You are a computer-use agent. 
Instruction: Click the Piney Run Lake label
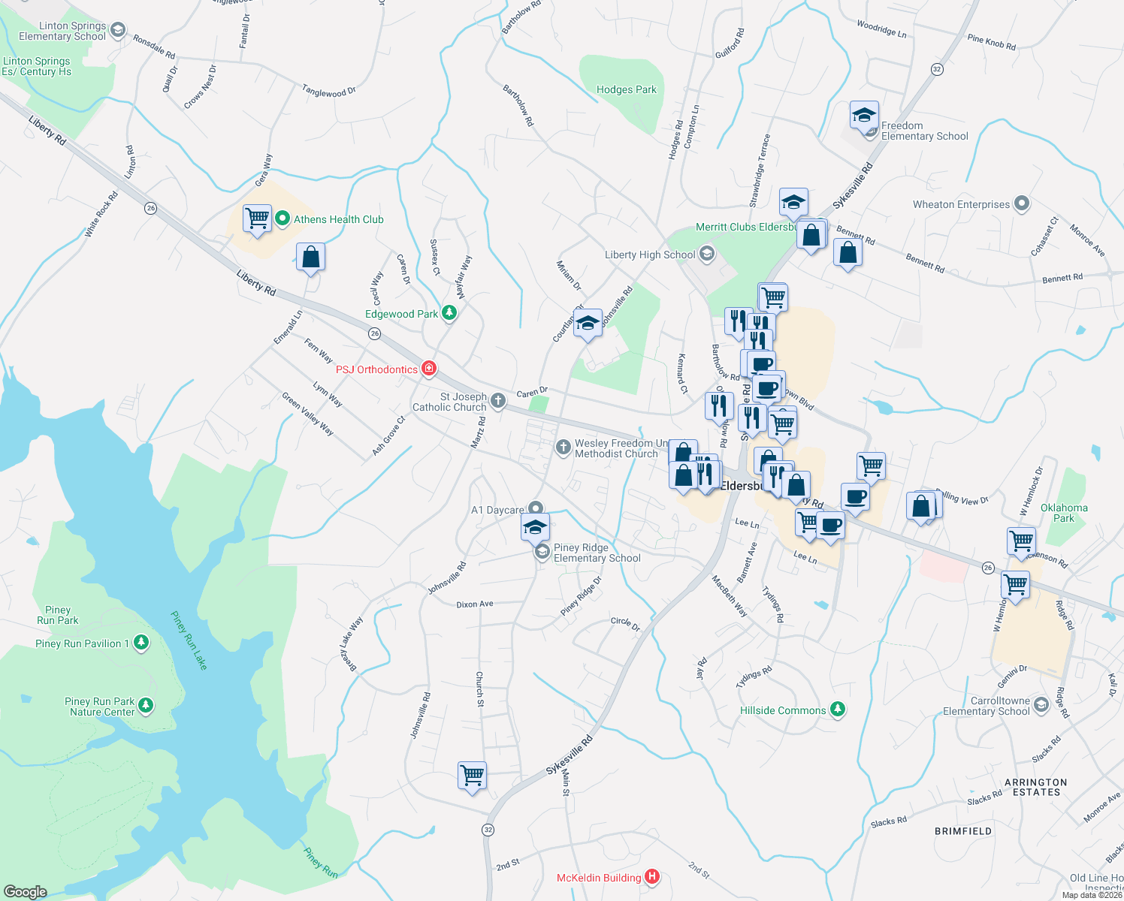[x=189, y=640]
